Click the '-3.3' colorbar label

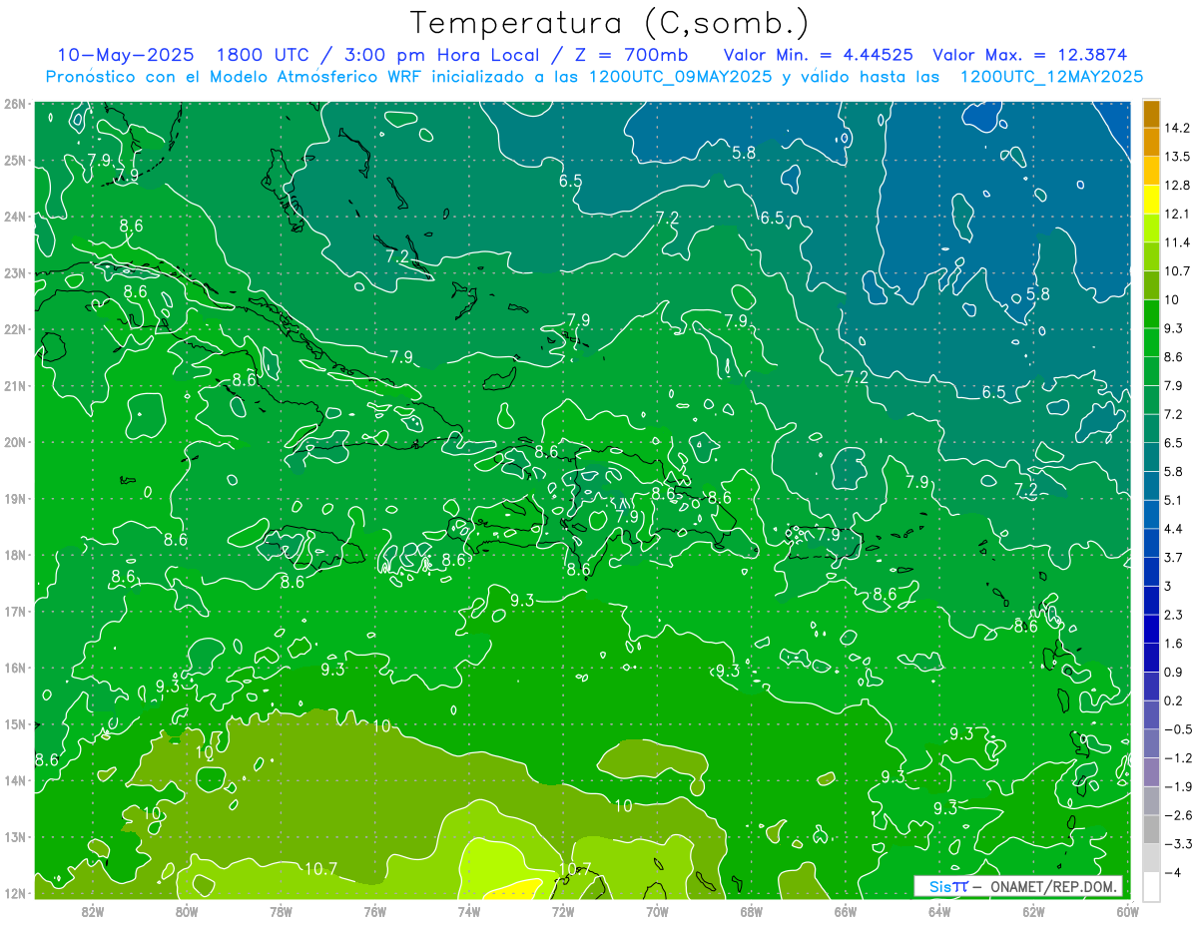coord(1177,843)
